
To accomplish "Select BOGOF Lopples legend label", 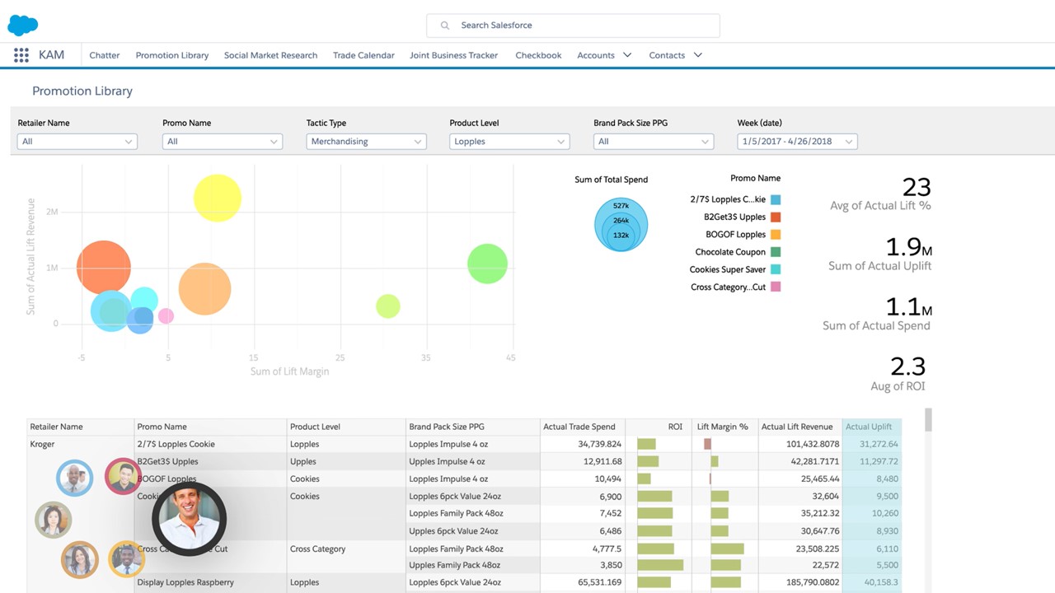I will [x=736, y=235].
